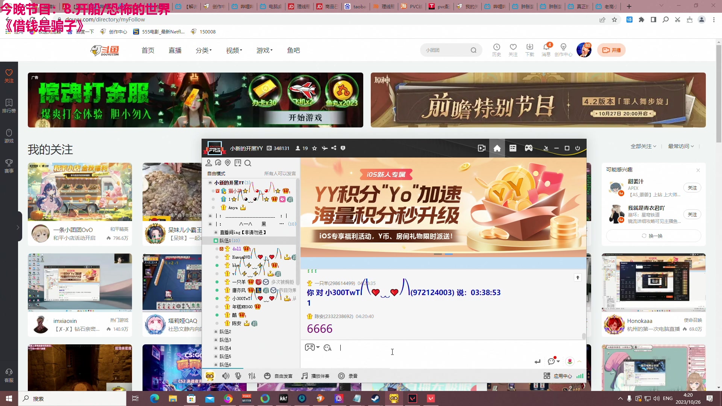
Task: Search channel members with magnifier icon
Action: point(247,163)
